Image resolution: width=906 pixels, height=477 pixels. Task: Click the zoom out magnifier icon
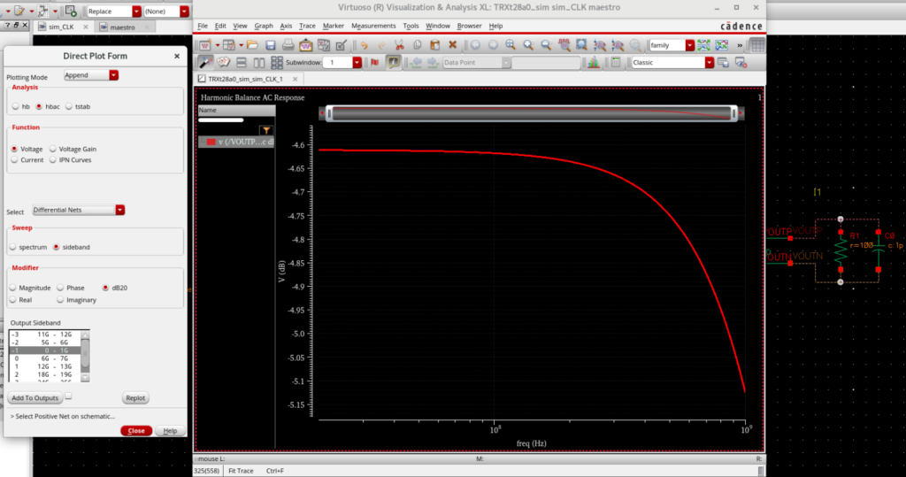click(546, 45)
